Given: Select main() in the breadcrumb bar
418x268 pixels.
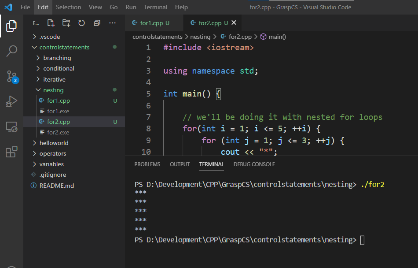Looking at the screenshot, I should (277, 37).
